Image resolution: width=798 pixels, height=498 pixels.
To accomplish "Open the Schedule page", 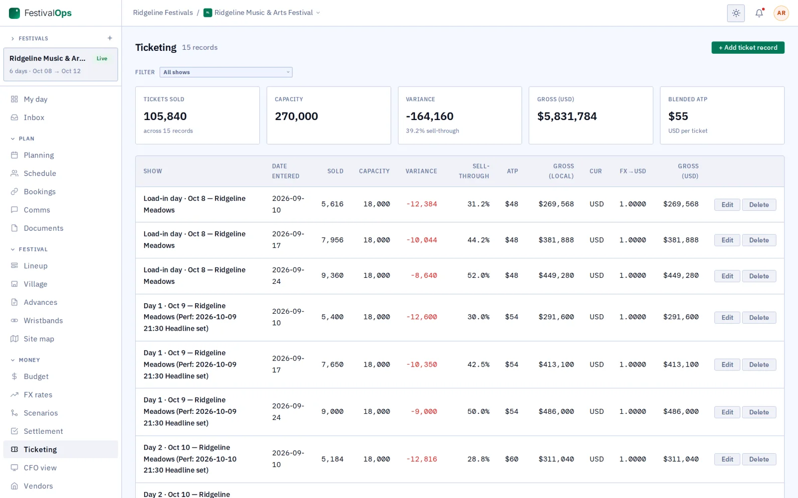I will 61,173.
